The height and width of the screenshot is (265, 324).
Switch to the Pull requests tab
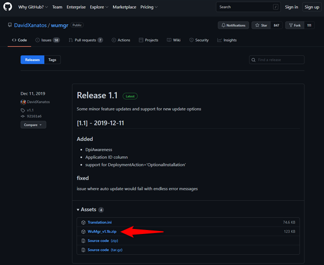tap(86, 40)
